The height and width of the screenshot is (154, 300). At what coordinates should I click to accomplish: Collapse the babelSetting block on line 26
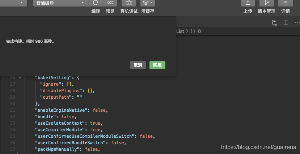20,78
